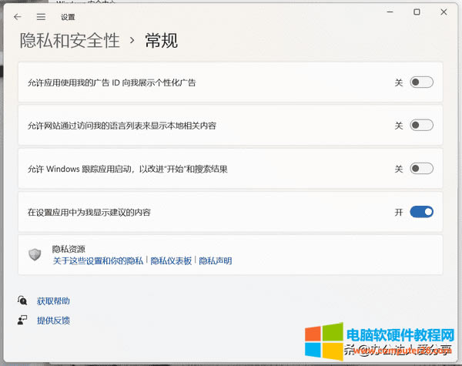This screenshot has width=462, height=366.
Task: Enable the 广告 ID personalized ads toggle
Action: pyautogui.click(x=421, y=82)
